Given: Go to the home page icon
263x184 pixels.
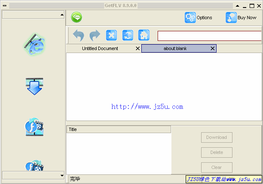Looking at the screenshot, I should [144, 35].
